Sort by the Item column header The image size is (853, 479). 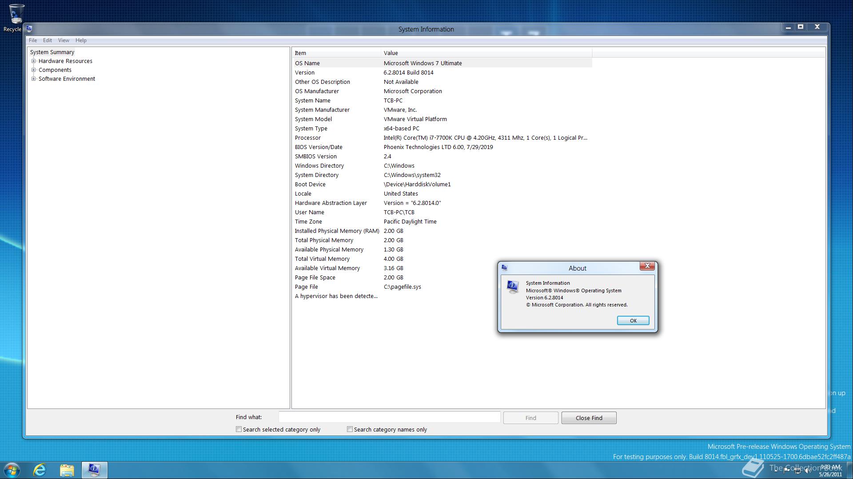(x=337, y=53)
